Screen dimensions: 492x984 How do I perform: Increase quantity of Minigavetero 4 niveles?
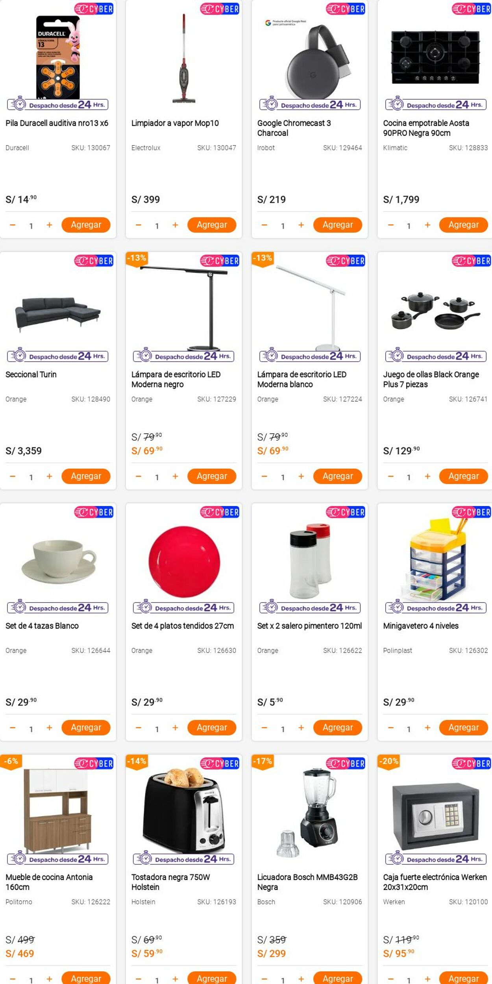427,728
